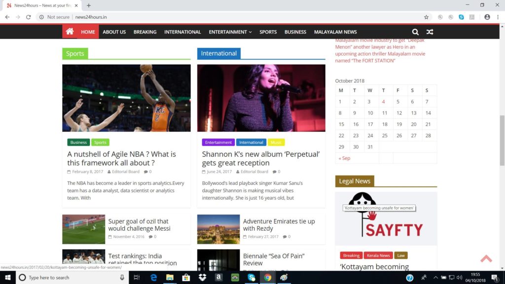Viewport: 505px width, 284px height.
Task: Open the Malayalam News menu item
Action: pyautogui.click(x=335, y=32)
